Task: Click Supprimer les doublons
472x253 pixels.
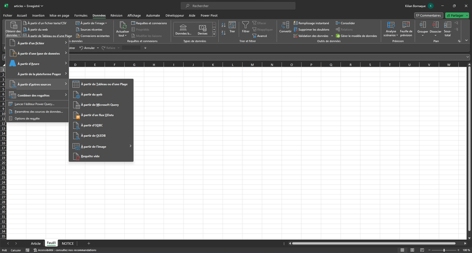Action: [311, 29]
